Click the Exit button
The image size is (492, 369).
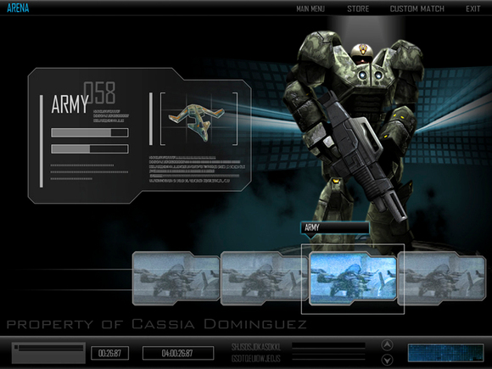click(472, 8)
